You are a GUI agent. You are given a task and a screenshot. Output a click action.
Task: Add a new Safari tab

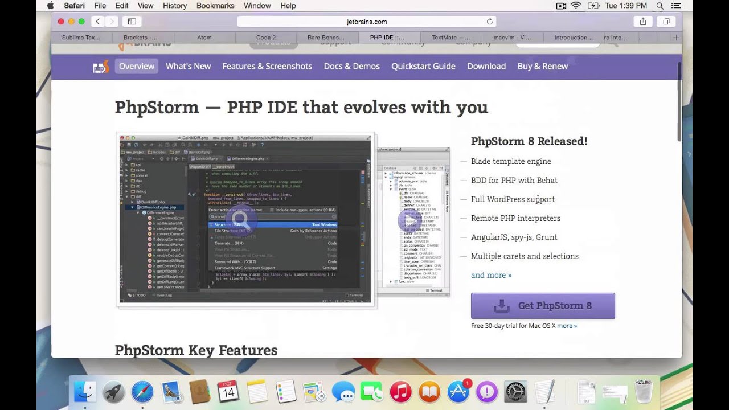pyautogui.click(x=676, y=38)
